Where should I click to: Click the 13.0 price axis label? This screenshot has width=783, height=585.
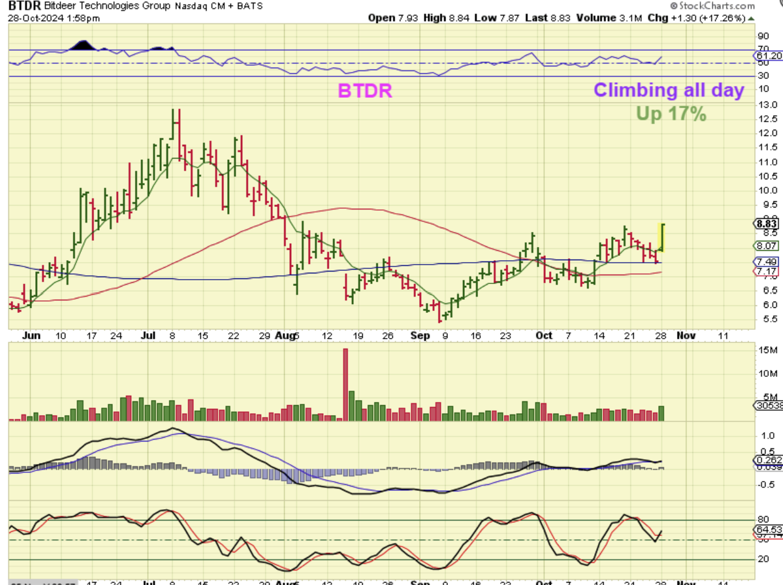[767, 104]
